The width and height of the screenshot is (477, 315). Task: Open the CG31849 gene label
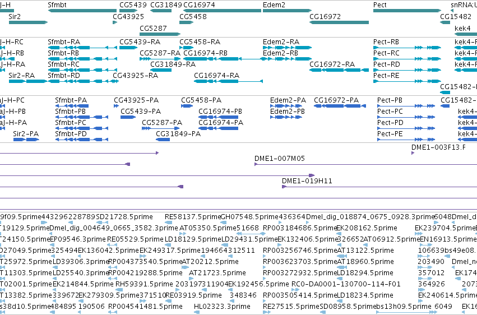[166, 5]
